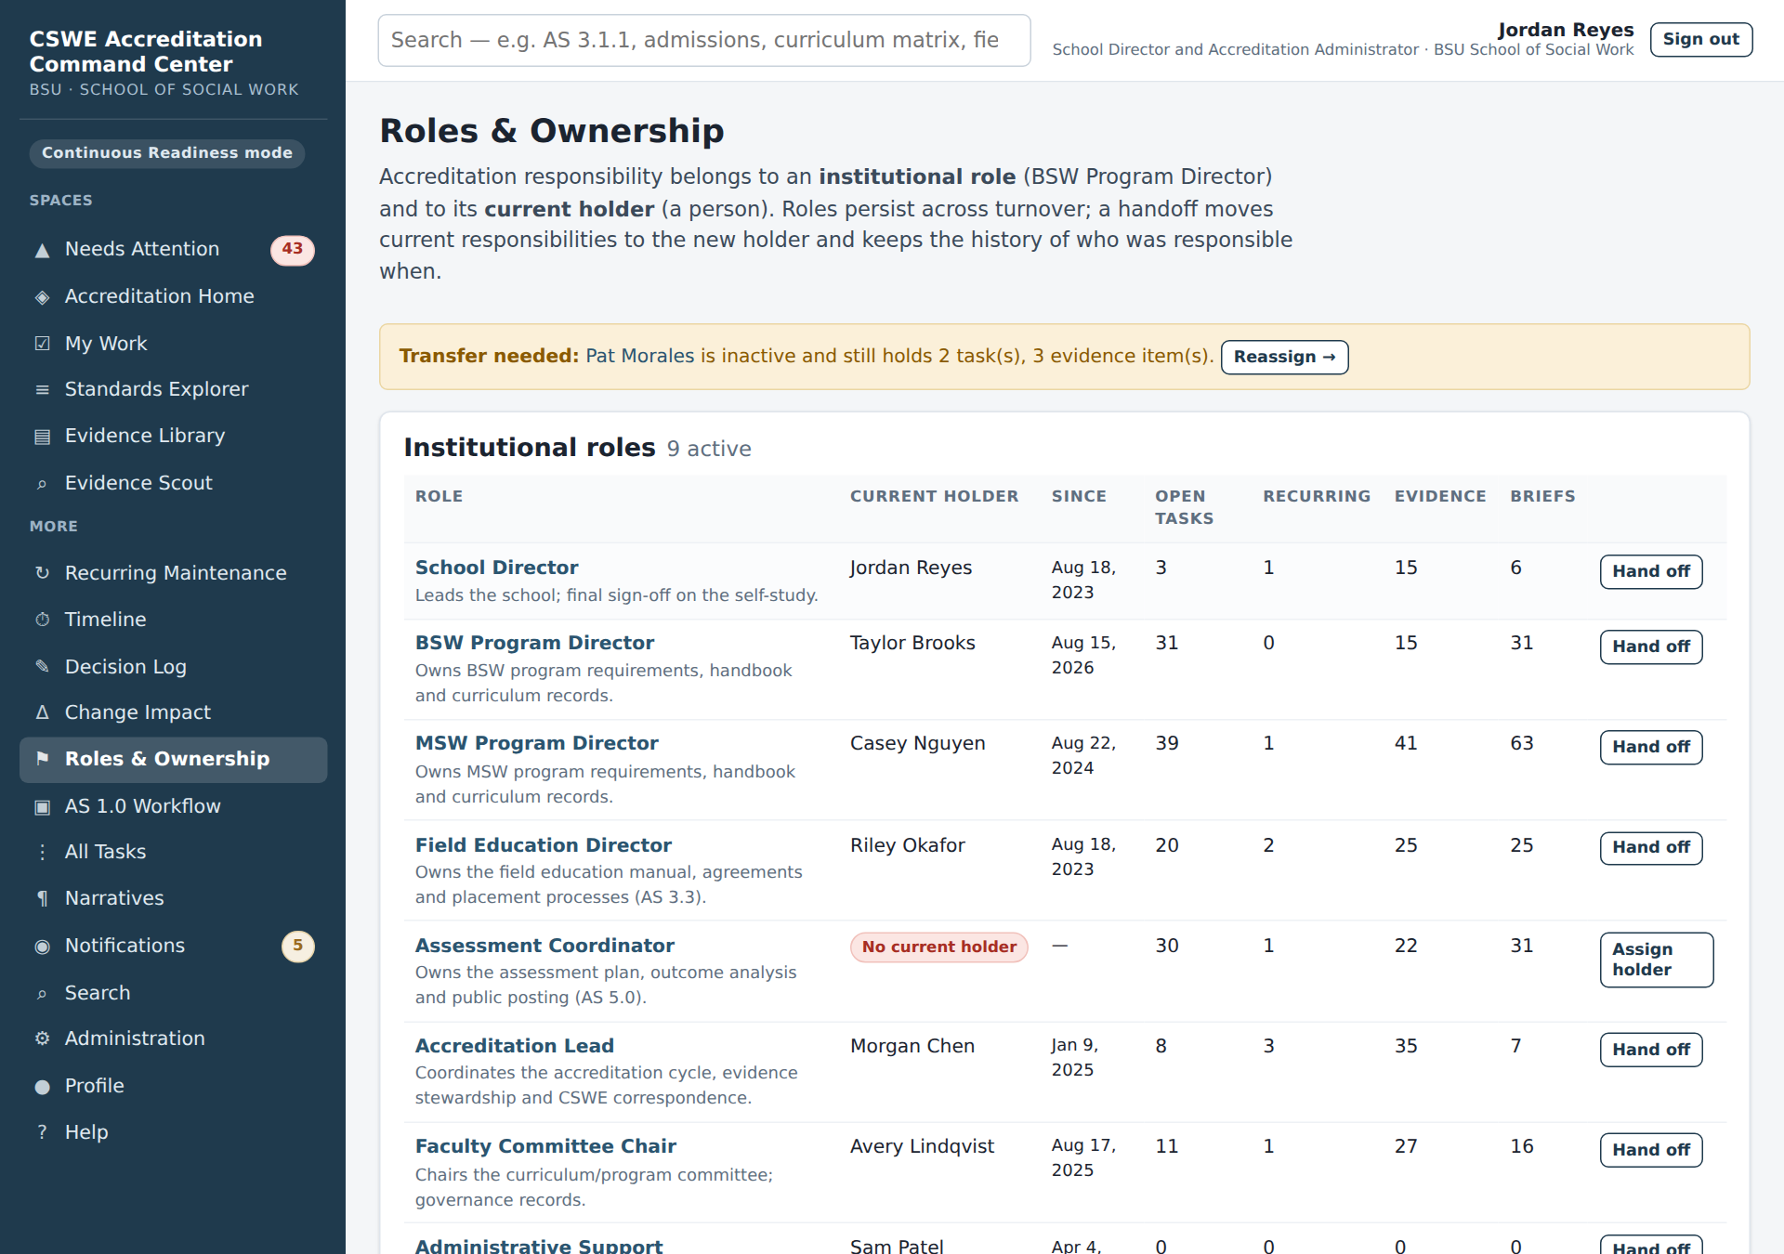Image resolution: width=1784 pixels, height=1254 pixels.
Task: Click the Profile circle icon
Action: pyautogui.click(x=42, y=1087)
